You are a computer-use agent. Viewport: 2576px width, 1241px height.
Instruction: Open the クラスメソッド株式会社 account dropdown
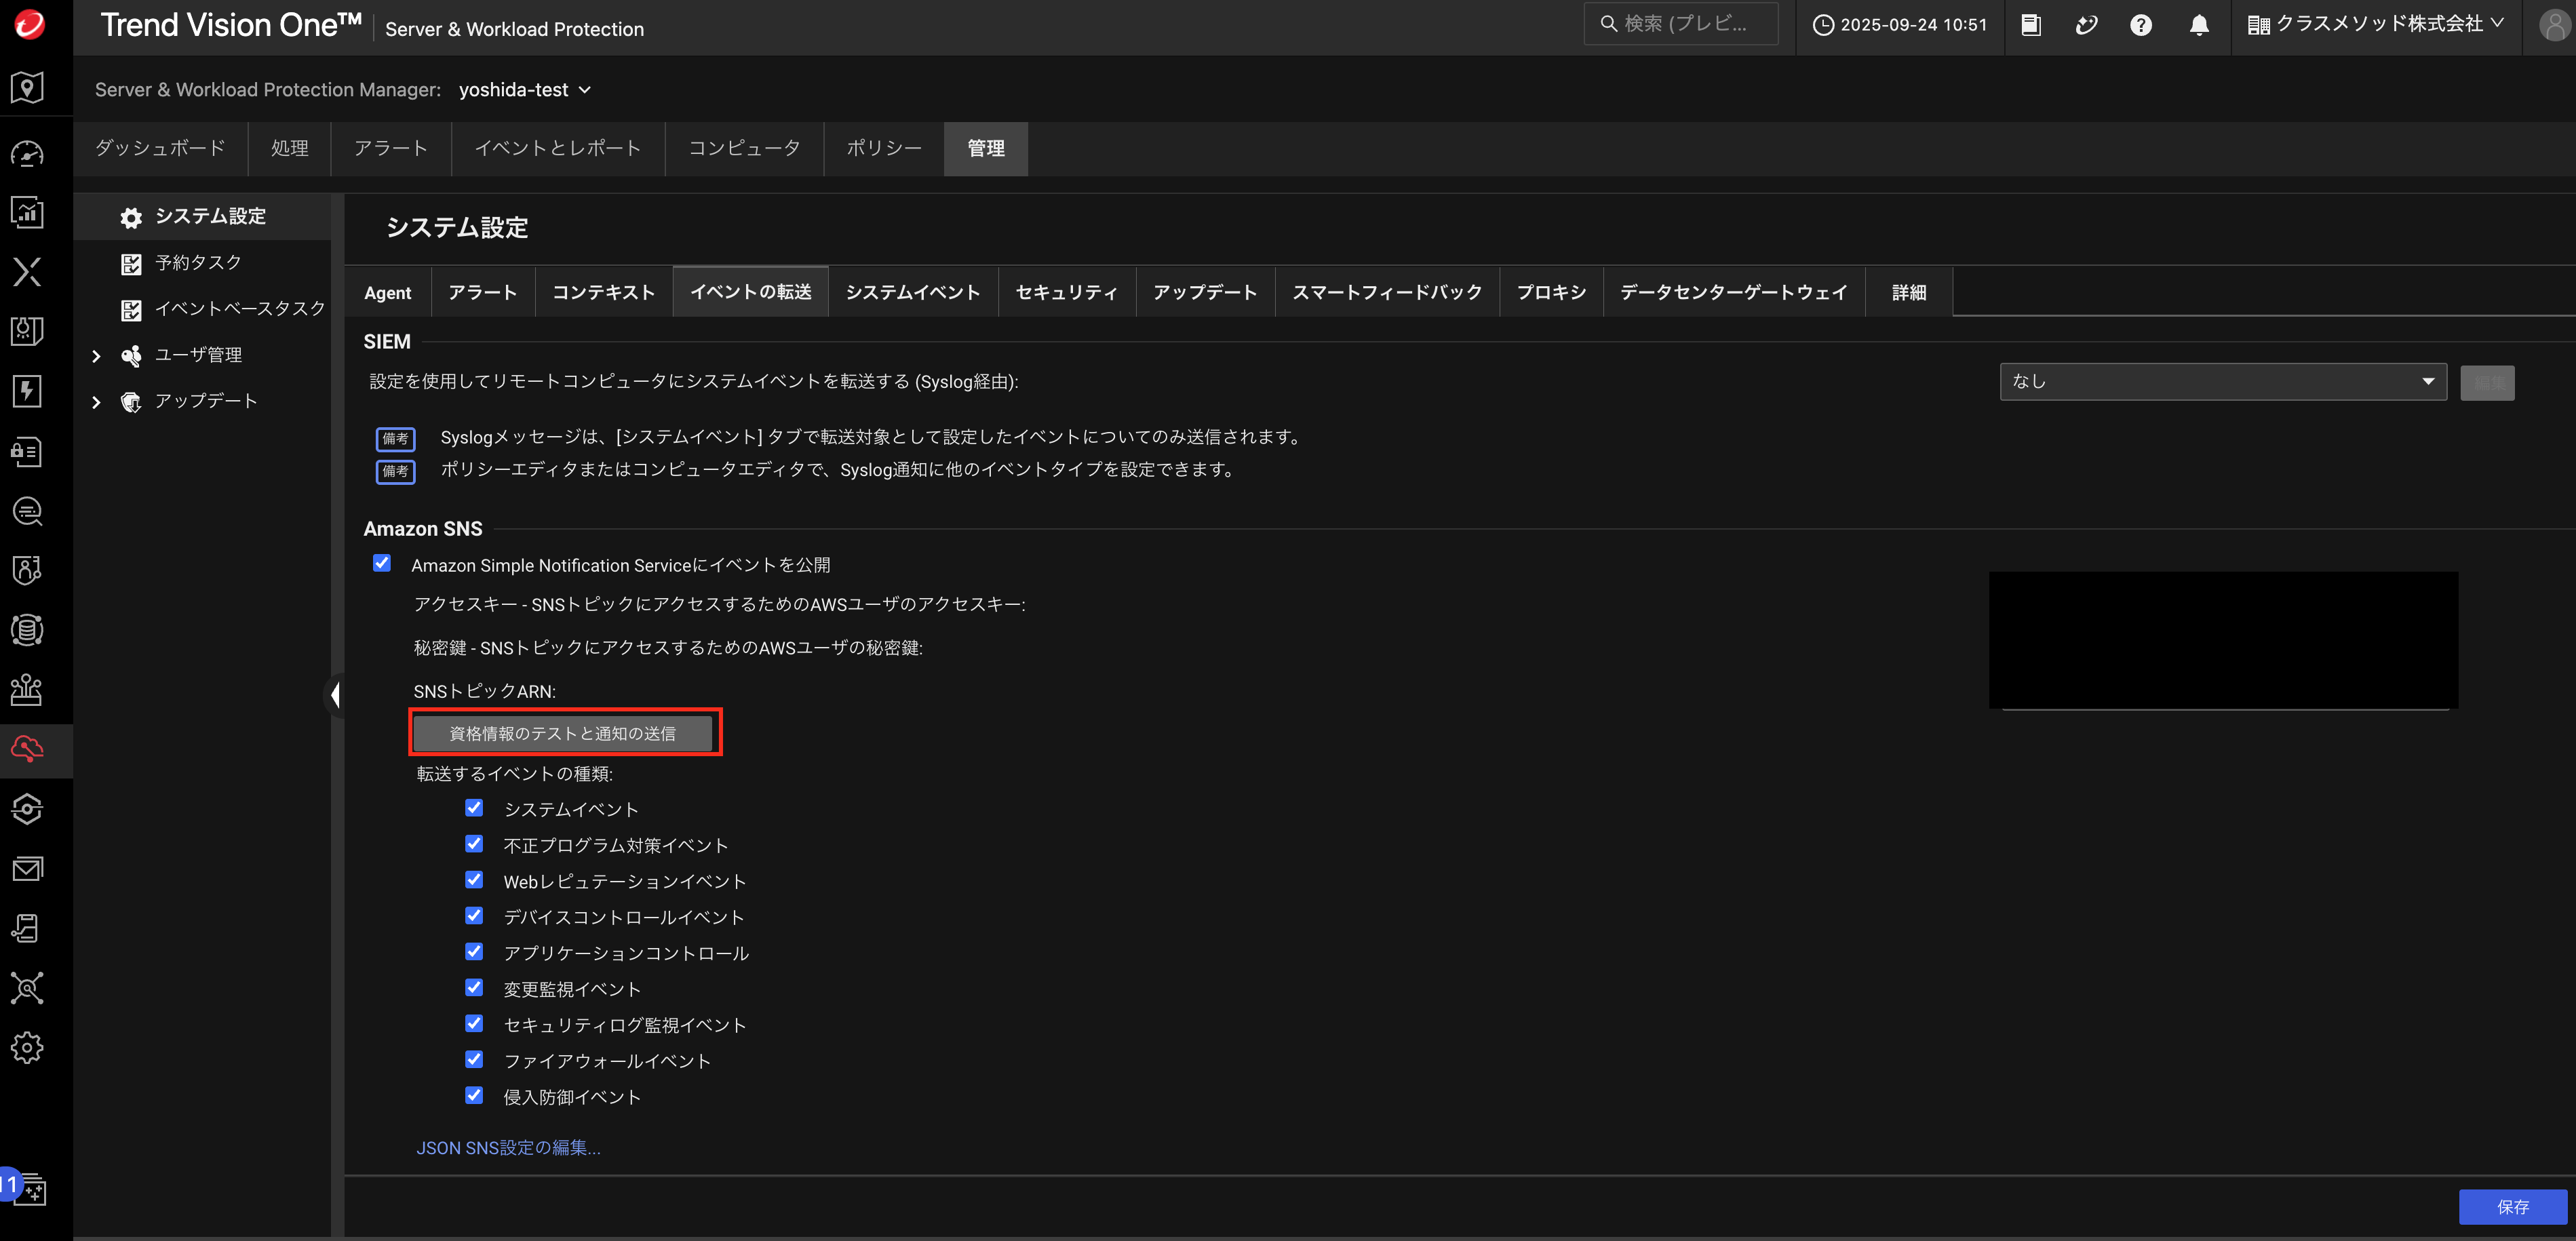tap(2376, 24)
